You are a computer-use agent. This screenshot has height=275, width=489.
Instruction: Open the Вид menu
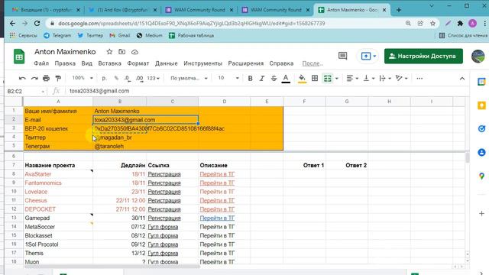point(86,63)
